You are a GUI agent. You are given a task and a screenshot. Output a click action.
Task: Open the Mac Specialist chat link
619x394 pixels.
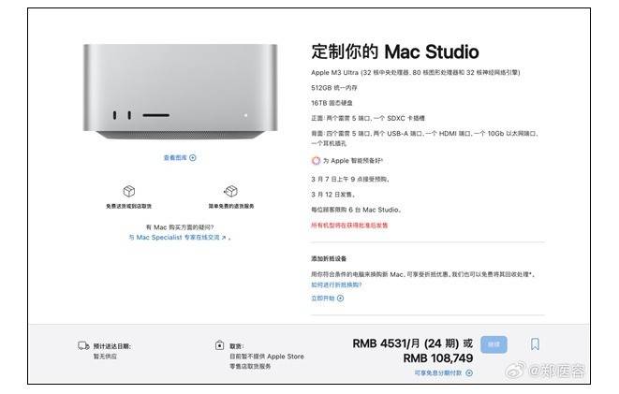click(x=178, y=238)
